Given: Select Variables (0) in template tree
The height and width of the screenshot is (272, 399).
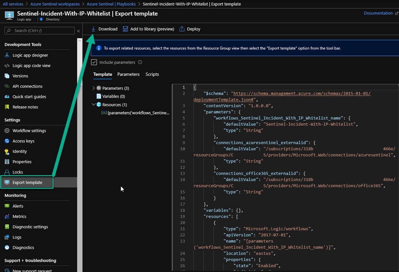Looking at the screenshot, I should pyautogui.click(x=113, y=96).
